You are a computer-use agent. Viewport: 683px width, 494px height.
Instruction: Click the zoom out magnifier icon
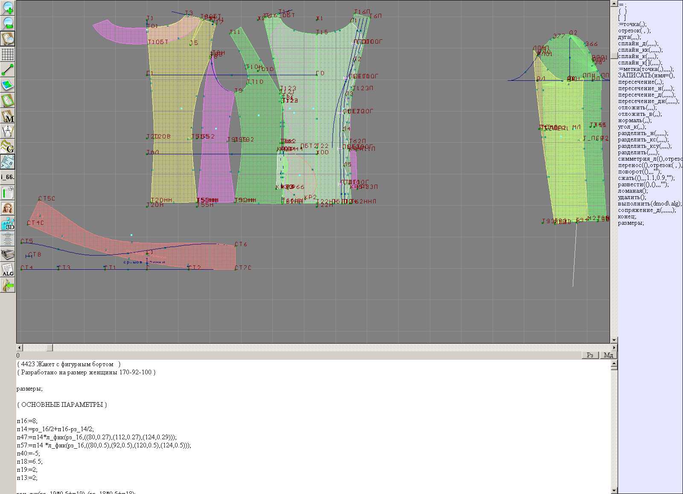[x=8, y=23]
